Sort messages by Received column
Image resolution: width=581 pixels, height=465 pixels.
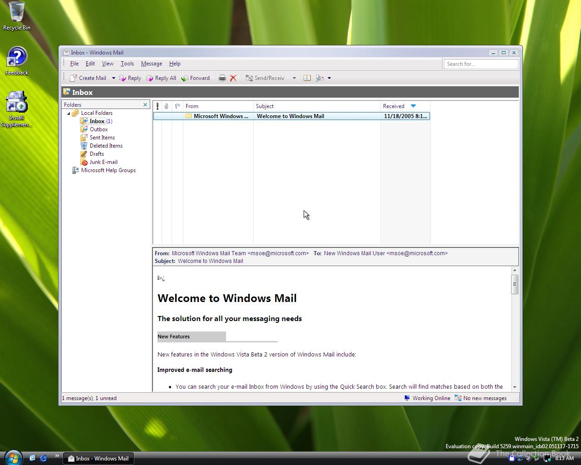coord(405,106)
